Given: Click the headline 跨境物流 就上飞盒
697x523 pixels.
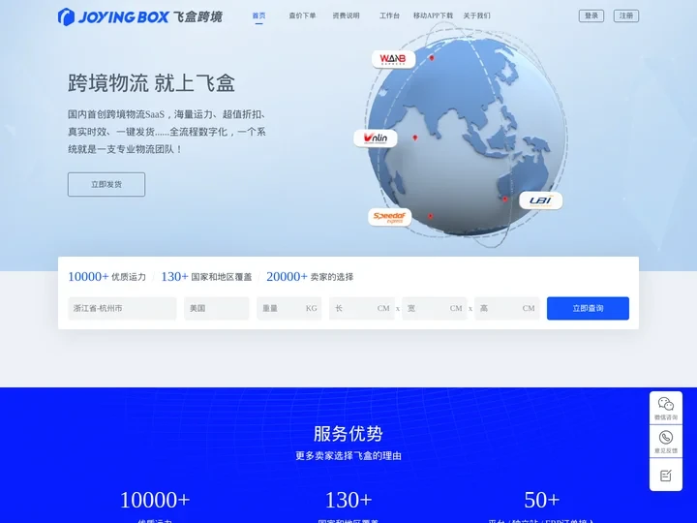Looking at the screenshot, I should click(151, 83).
